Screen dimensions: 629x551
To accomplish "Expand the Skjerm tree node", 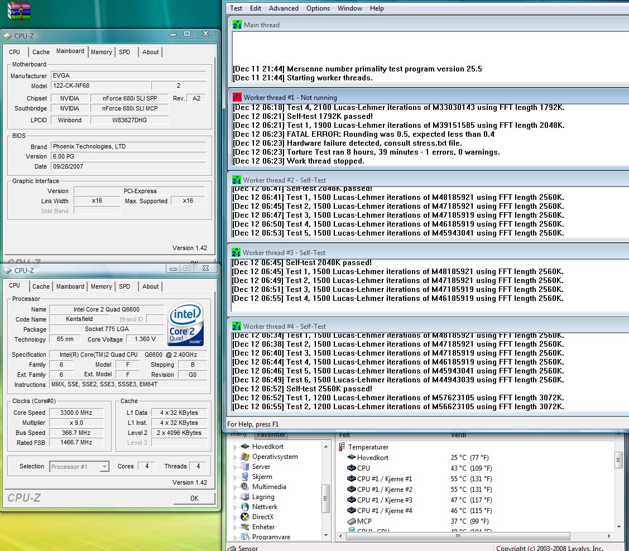I will [235, 477].
